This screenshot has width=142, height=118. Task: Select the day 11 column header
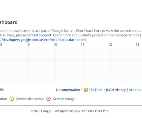[x=83, y=45]
